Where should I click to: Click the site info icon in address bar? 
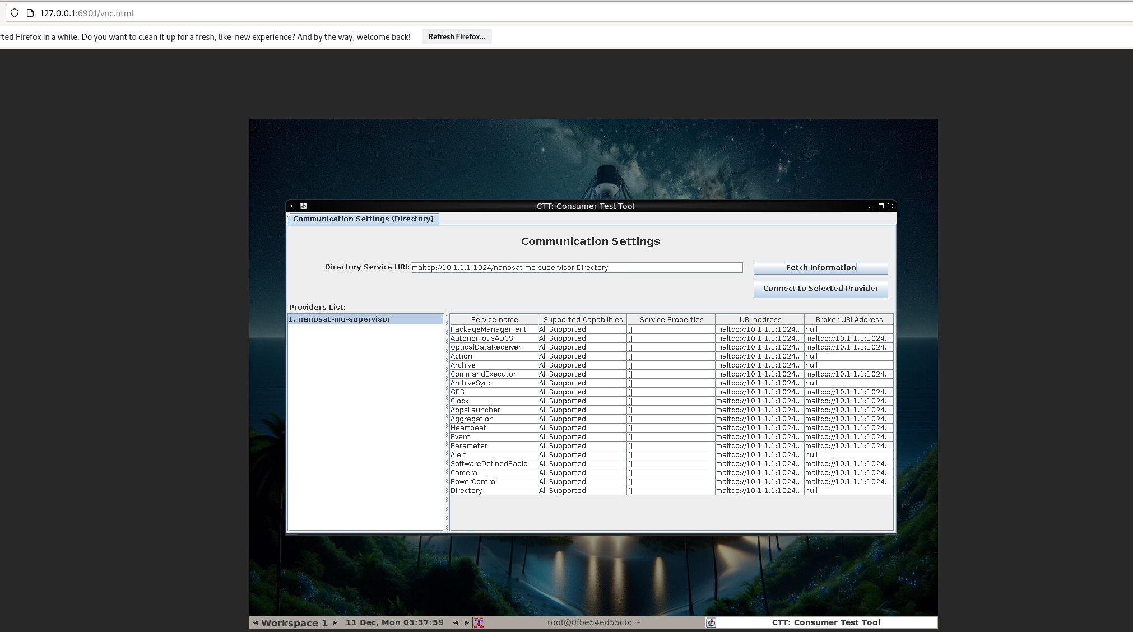tap(30, 13)
